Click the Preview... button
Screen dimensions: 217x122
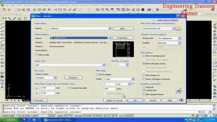[x=40, y=100]
